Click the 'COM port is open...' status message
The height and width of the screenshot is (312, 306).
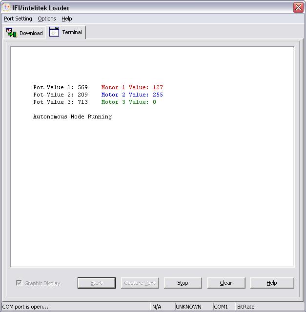(25, 307)
